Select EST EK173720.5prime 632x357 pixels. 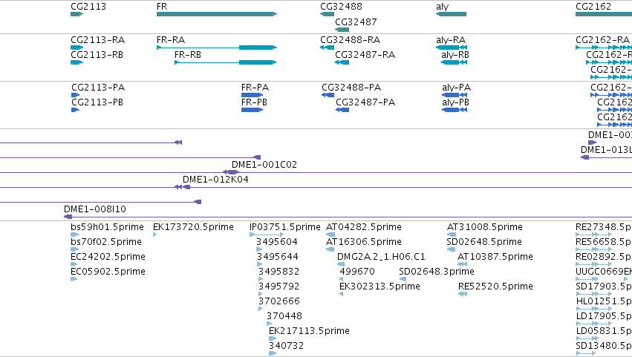(x=154, y=235)
